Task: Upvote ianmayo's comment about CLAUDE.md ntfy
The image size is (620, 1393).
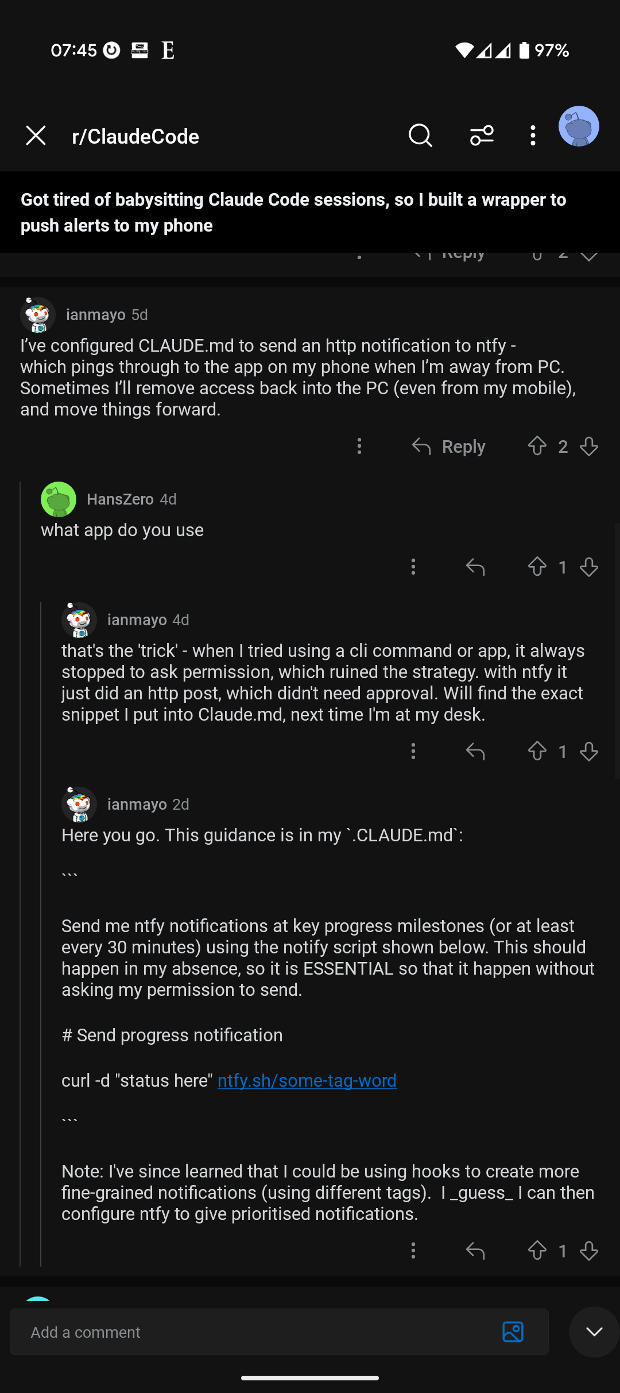Action: pos(537,447)
